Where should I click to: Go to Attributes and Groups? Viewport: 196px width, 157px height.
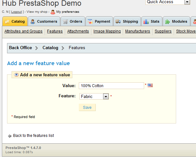pos(23,31)
